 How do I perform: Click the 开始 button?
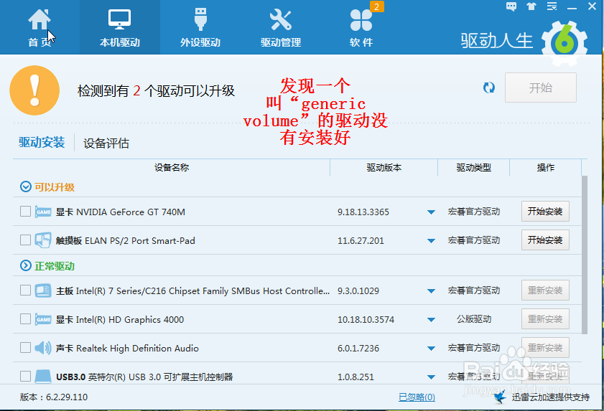coord(541,88)
